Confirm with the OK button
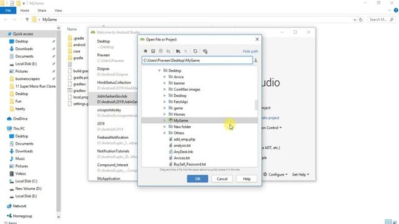The image size is (399, 224). click(x=198, y=179)
